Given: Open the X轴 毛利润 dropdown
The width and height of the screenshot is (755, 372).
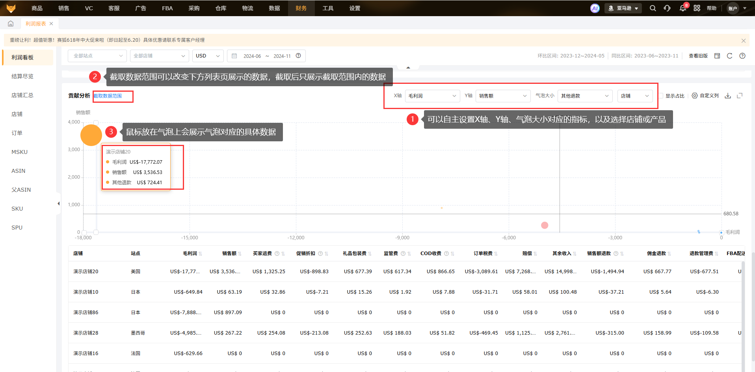Looking at the screenshot, I should 432,96.
